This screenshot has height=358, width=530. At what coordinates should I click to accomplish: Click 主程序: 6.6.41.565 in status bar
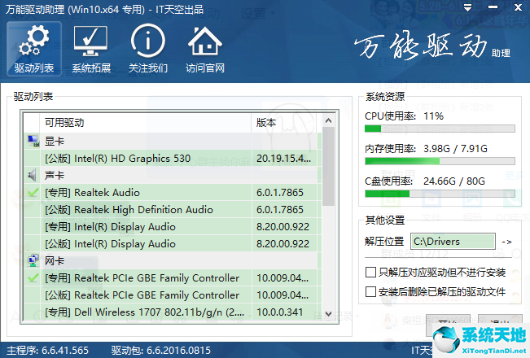click(48, 351)
